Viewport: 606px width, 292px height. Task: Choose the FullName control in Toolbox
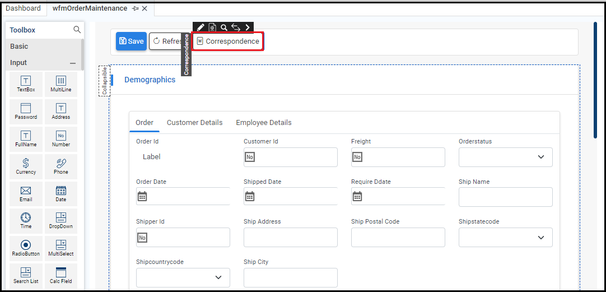point(26,139)
